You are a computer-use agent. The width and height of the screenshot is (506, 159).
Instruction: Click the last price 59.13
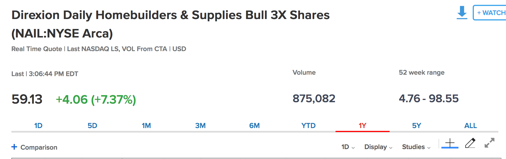pos(27,99)
